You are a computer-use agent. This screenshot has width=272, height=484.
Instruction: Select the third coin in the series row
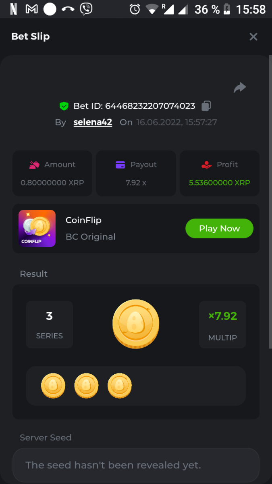(120, 386)
